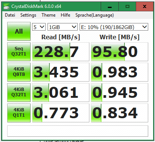The width and height of the screenshot is (155, 142).
Task: Run all benchmarks with the All button
Action: [19, 31]
